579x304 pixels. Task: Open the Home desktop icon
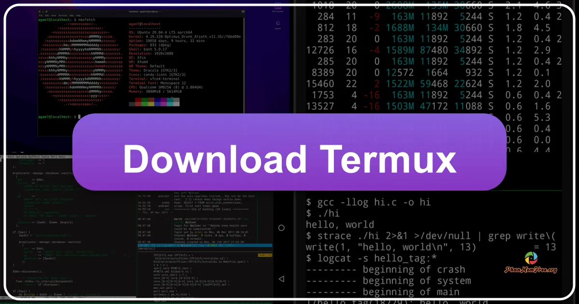click(278, 23)
